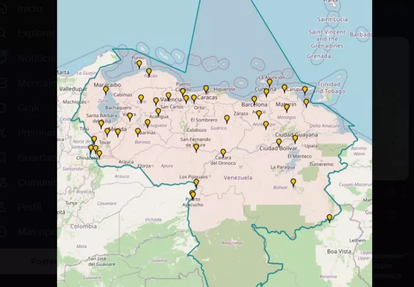Select the lone pin in Bolívar state

tap(293, 182)
